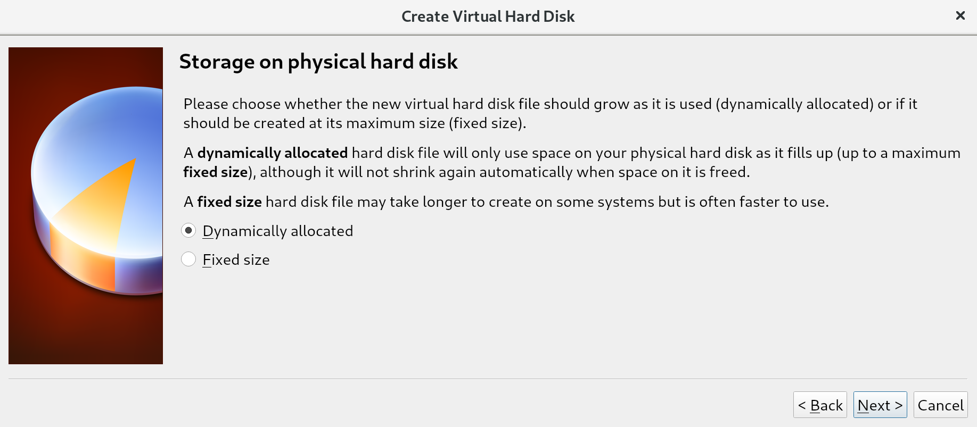Click the "Create Virtual Hard Disk" window title
This screenshot has width=977, height=427.
tap(488, 16)
